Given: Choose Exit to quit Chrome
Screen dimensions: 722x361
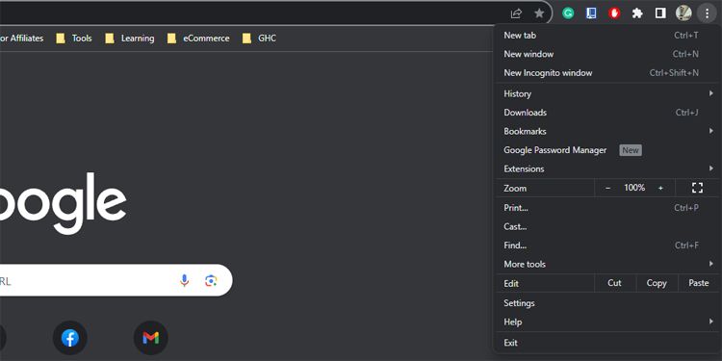Looking at the screenshot, I should (x=607, y=343).
